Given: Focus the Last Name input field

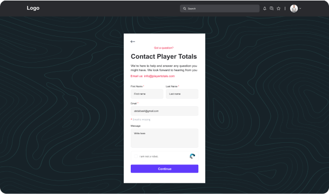Looking at the screenshot, I should point(182,94).
